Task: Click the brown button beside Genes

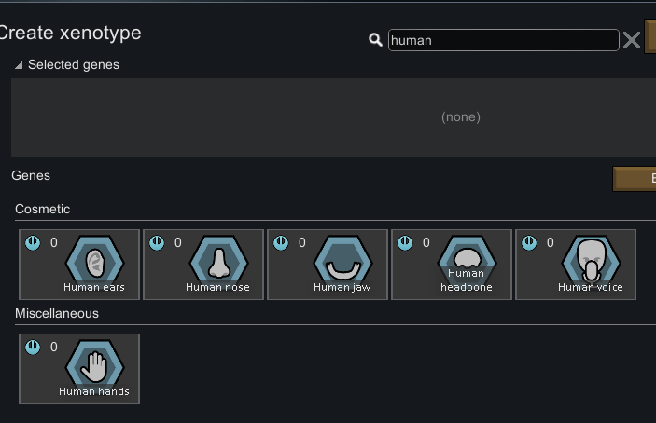Action: (x=635, y=179)
